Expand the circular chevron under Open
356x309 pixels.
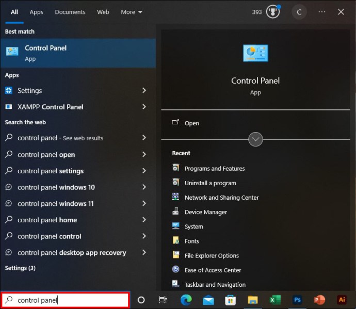[x=255, y=139]
